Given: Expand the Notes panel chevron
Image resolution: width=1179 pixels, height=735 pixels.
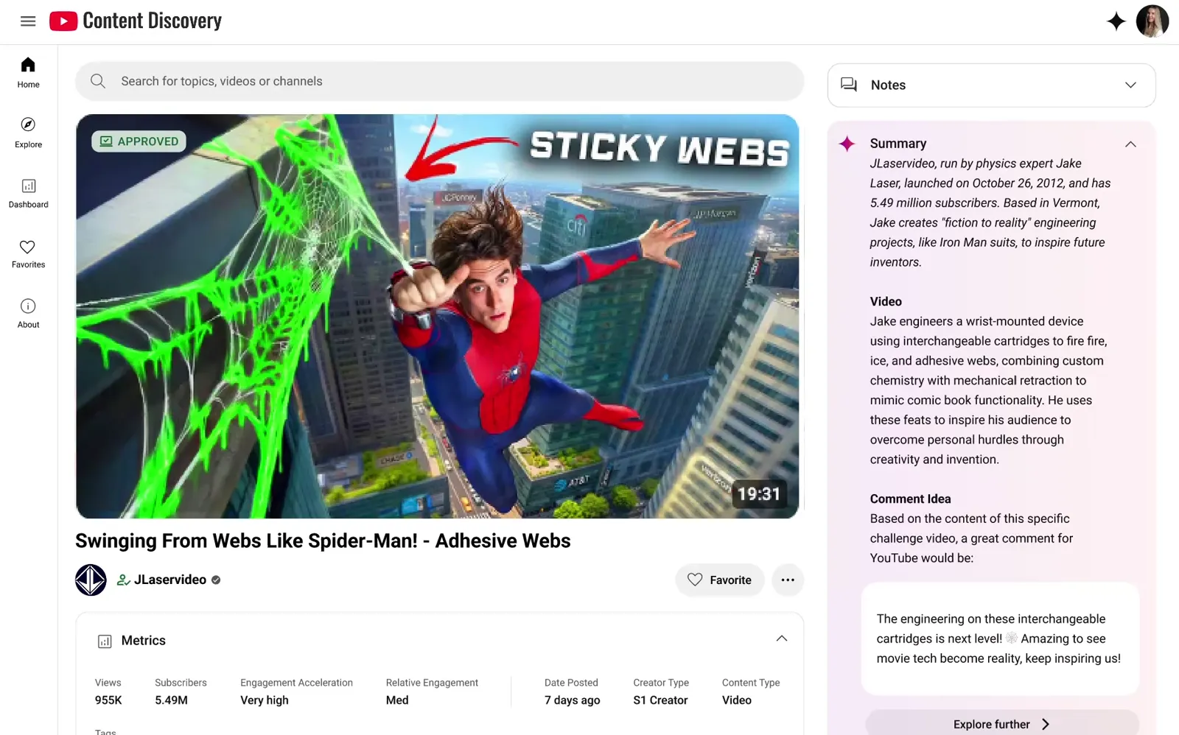Looking at the screenshot, I should pyautogui.click(x=1130, y=85).
